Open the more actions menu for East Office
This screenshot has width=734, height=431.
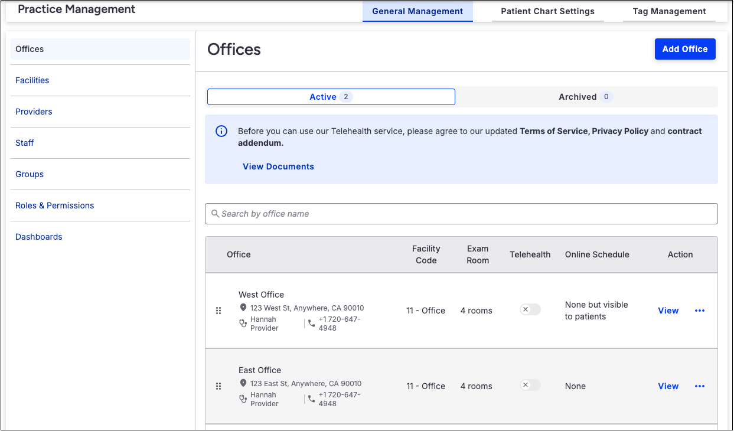[x=700, y=386]
